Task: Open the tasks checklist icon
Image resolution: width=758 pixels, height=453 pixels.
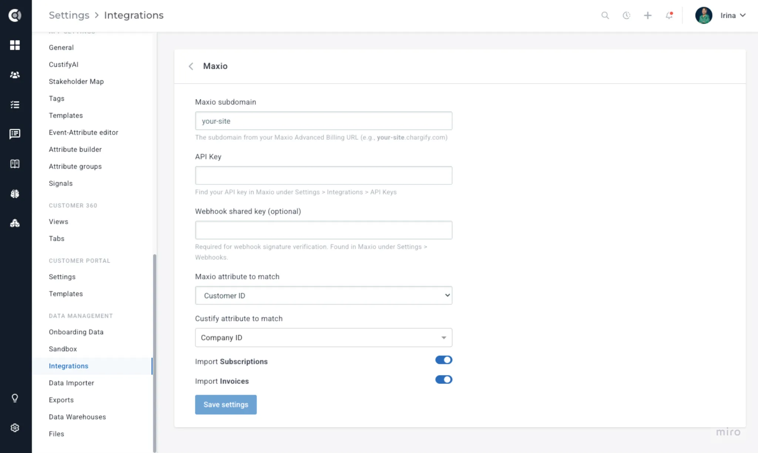Action: [15, 105]
